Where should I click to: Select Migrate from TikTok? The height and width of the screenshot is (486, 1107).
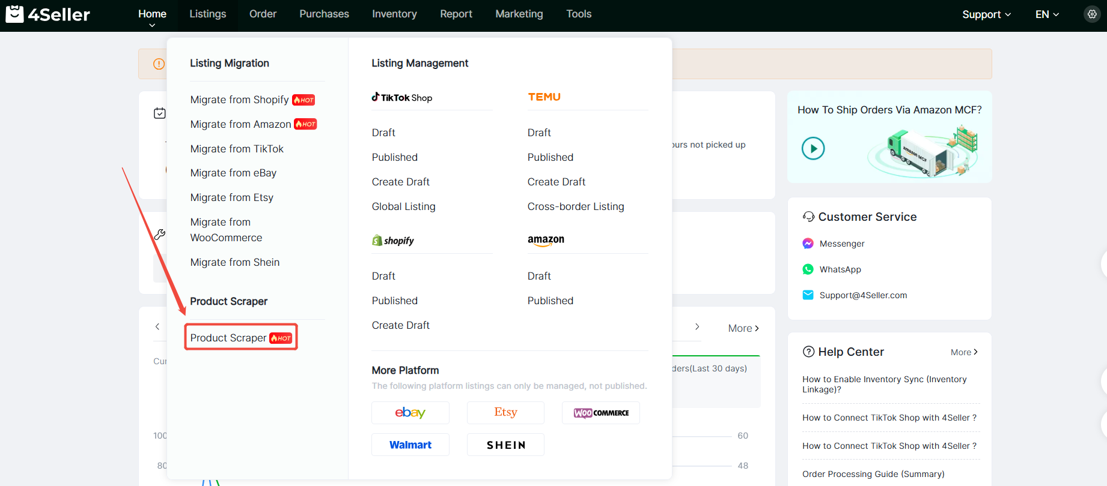click(x=237, y=149)
